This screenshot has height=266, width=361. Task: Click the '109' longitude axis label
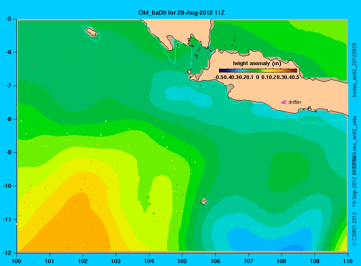tap(315, 261)
